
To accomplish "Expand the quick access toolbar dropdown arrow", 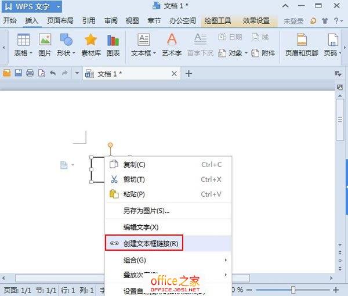I will pos(77,73).
